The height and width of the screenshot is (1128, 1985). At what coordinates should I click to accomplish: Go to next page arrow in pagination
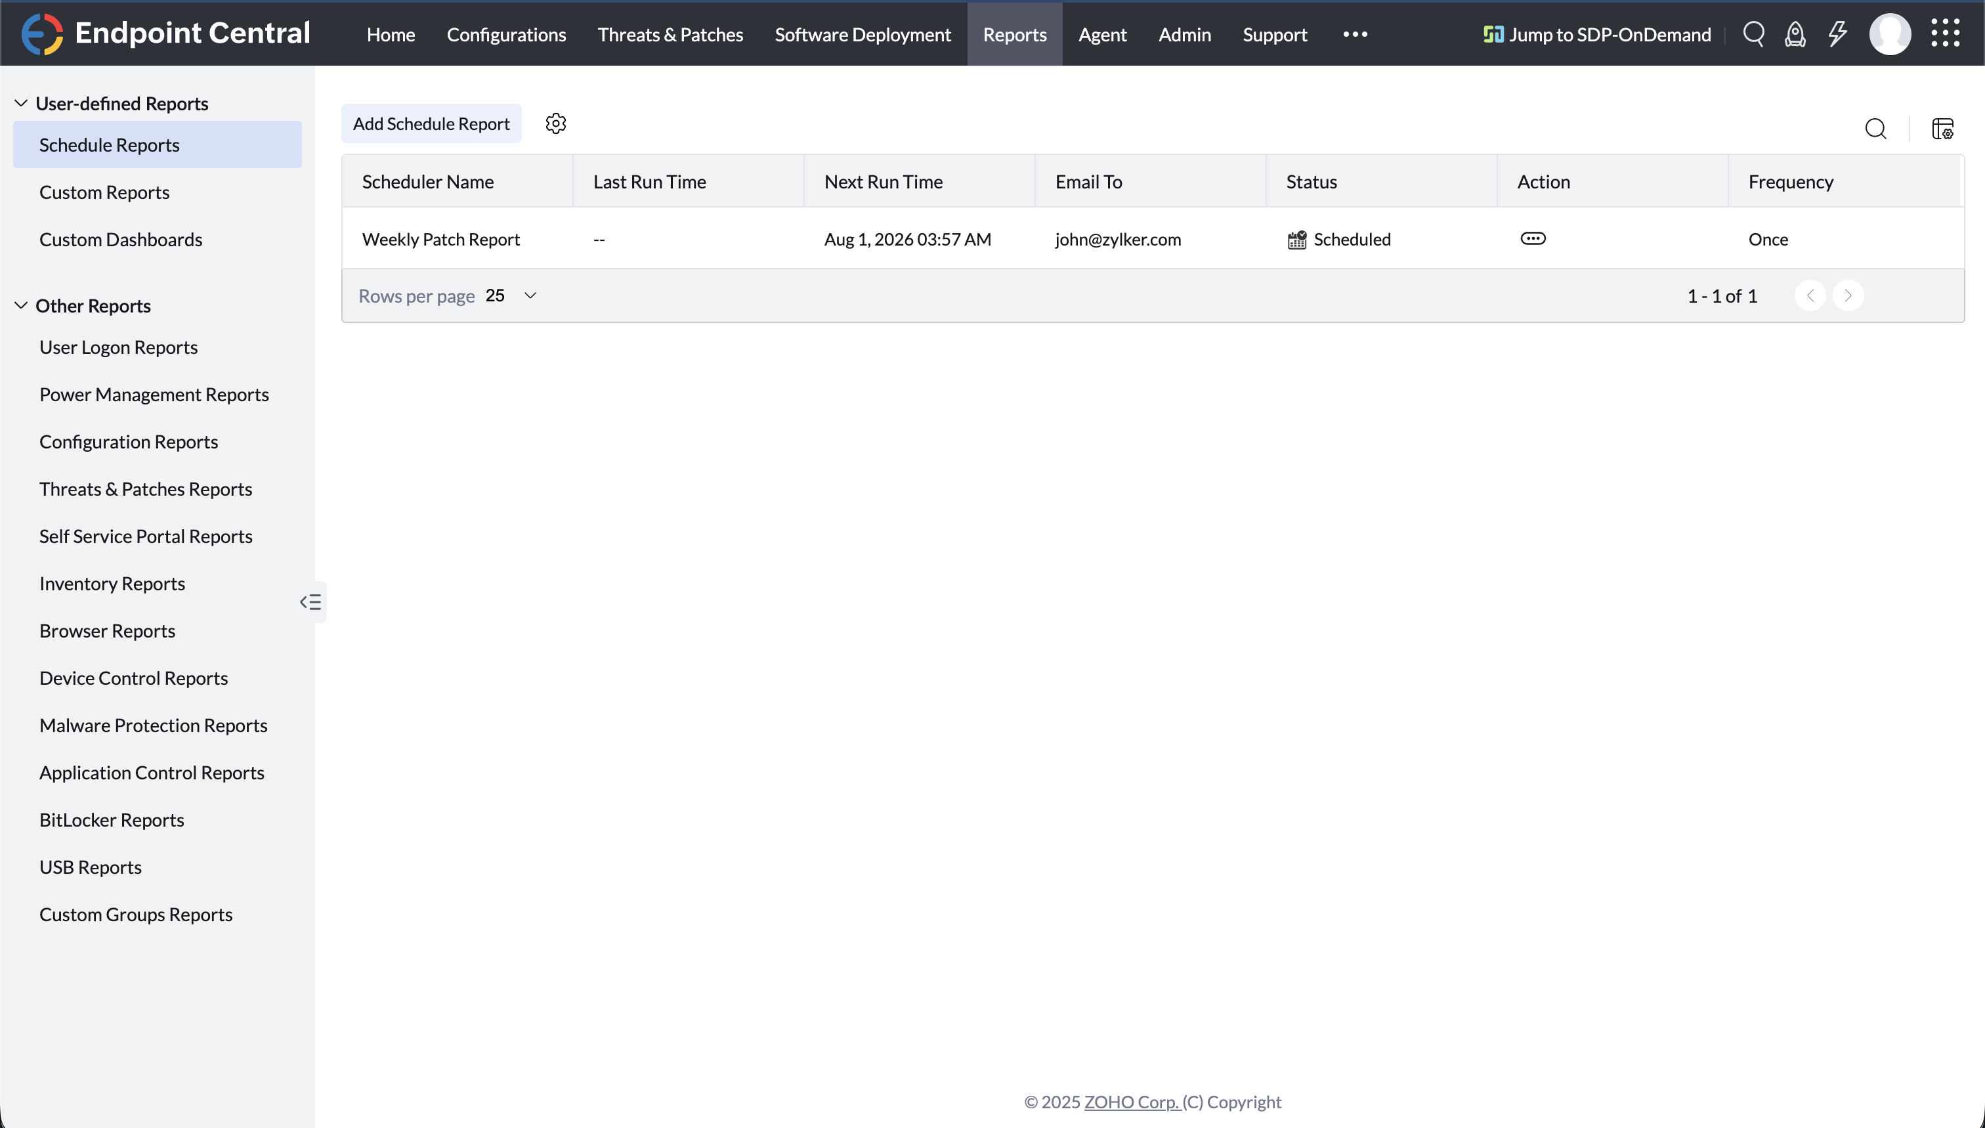tap(1848, 296)
